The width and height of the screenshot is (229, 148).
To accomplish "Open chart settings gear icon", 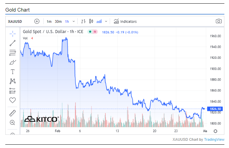I will click(x=215, y=131).
